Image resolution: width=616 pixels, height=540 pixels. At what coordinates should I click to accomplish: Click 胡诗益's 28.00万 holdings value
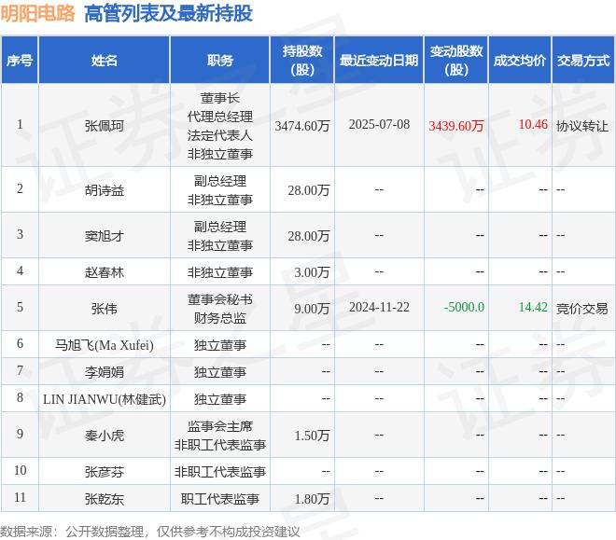[309, 191]
